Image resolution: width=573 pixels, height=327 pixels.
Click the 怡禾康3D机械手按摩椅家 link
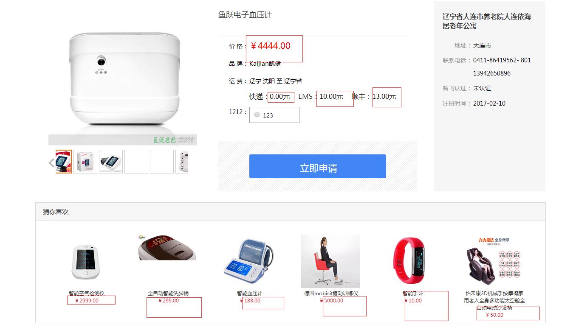click(494, 293)
